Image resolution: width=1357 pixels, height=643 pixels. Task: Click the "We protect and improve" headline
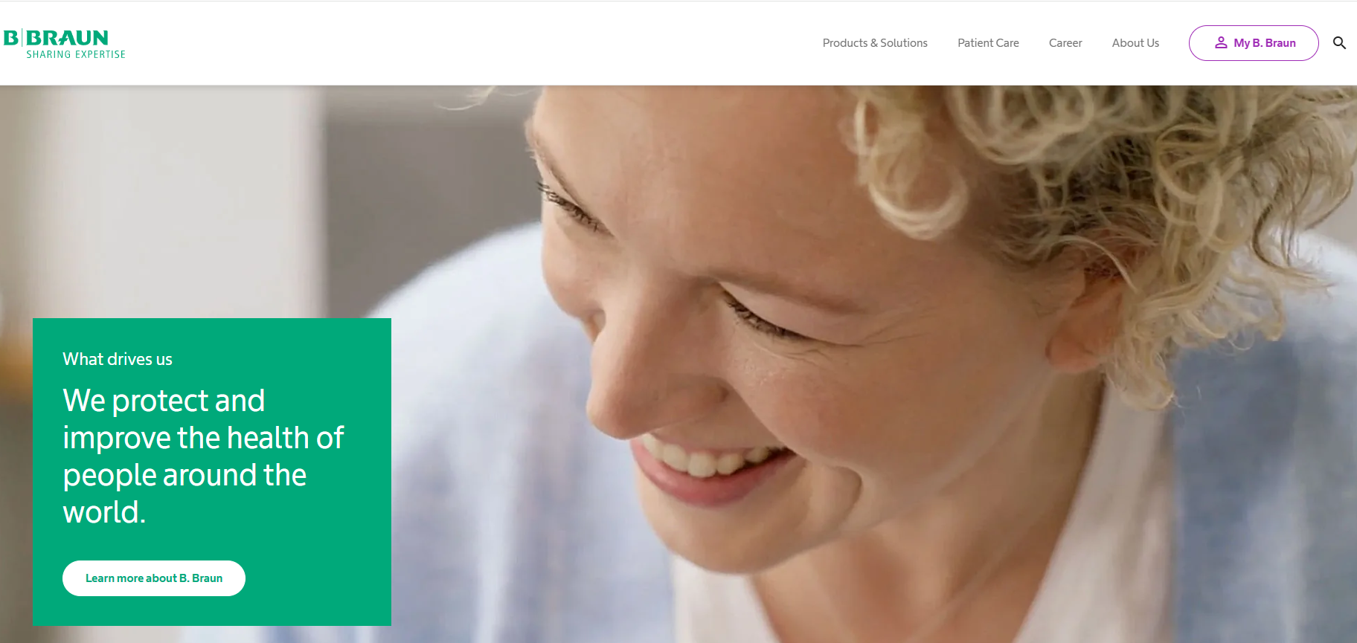tap(203, 456)
